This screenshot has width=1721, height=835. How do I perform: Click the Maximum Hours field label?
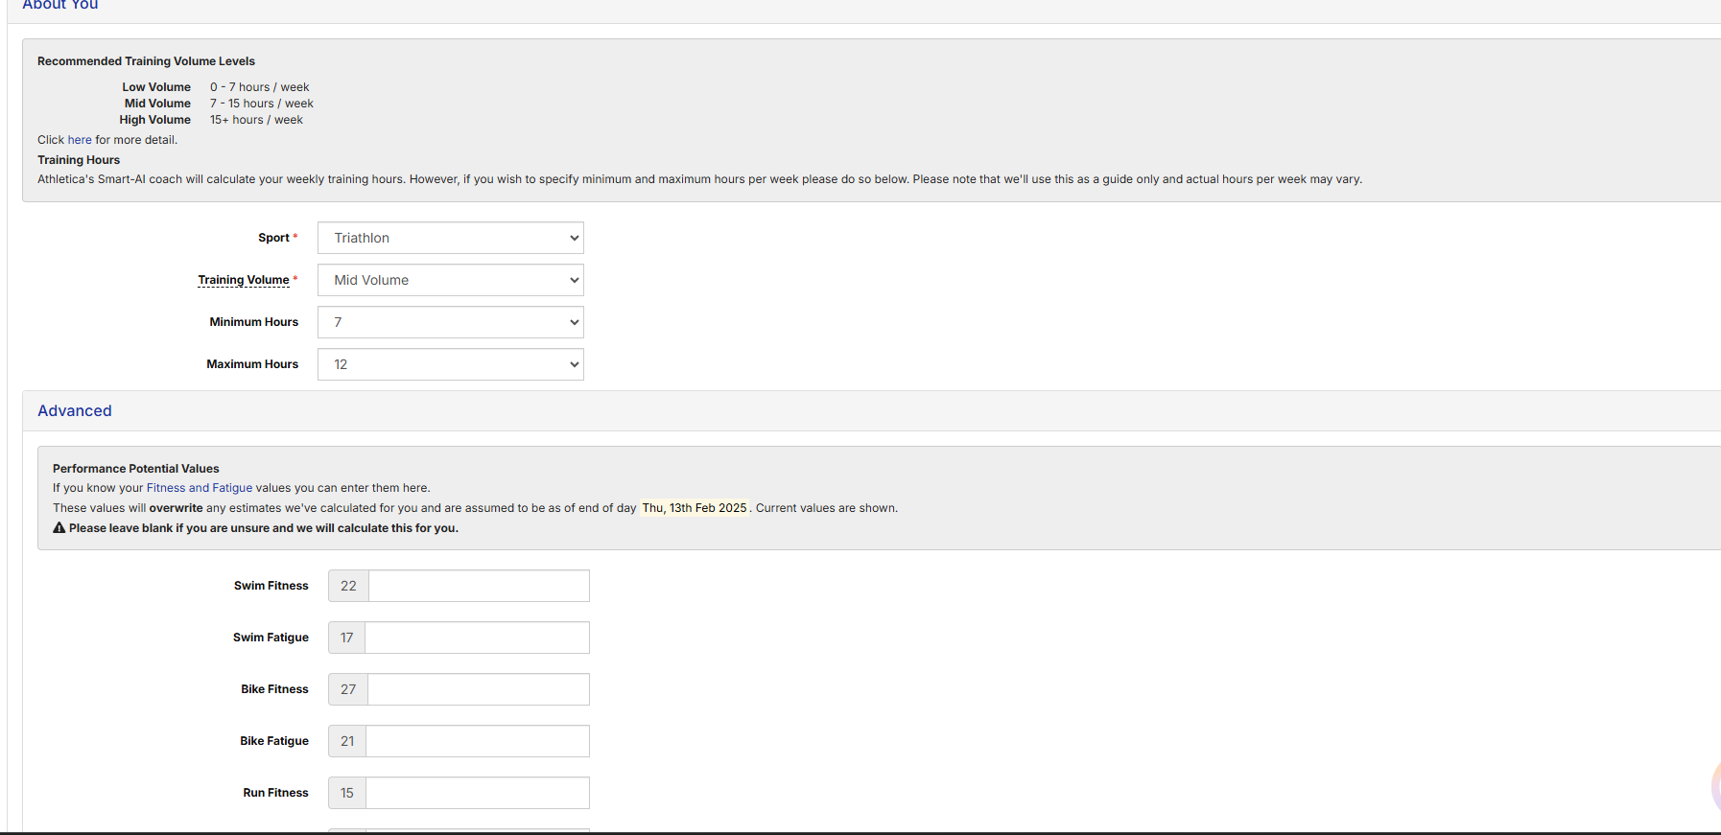point(252,364)
